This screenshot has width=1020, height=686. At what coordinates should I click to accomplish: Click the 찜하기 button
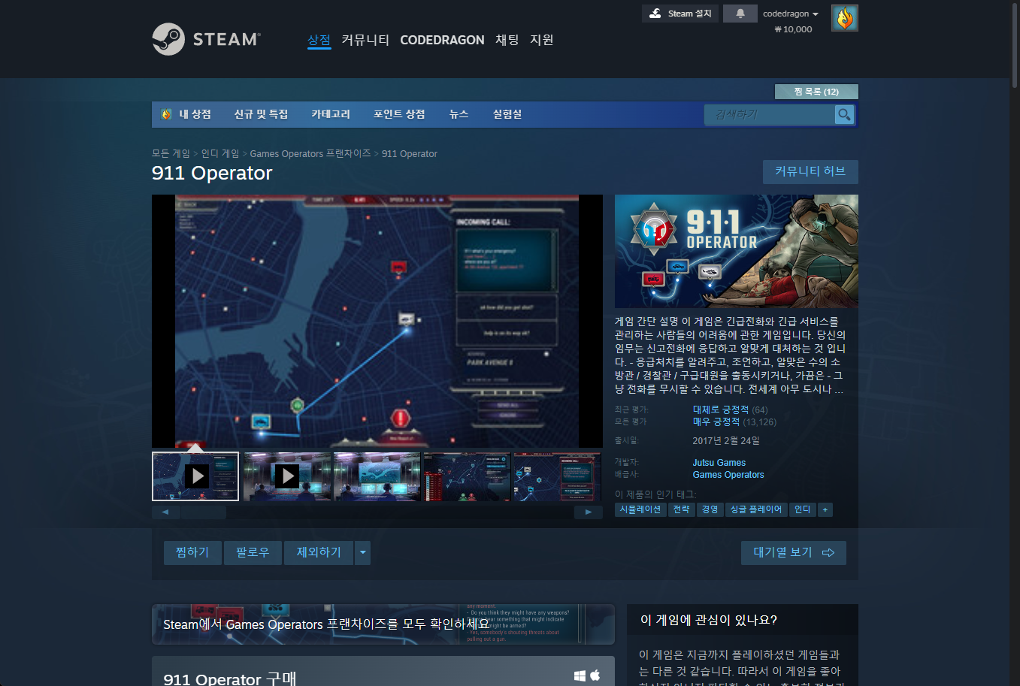[x=192, y=553]
